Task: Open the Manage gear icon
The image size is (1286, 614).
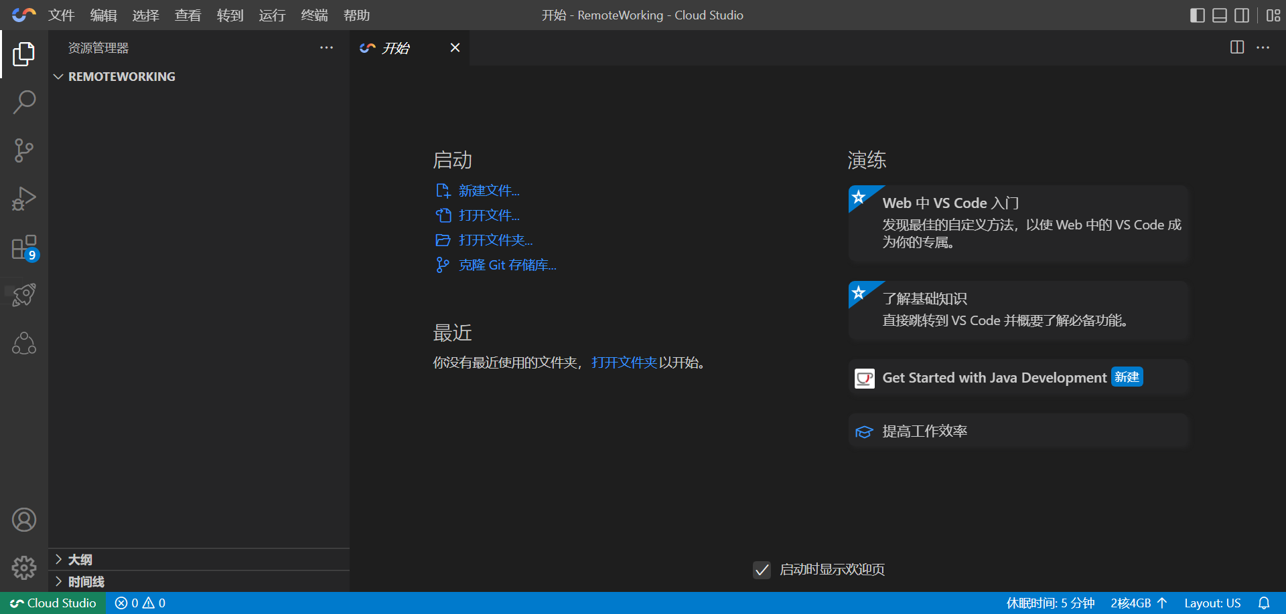Action: tap(24, 568)
